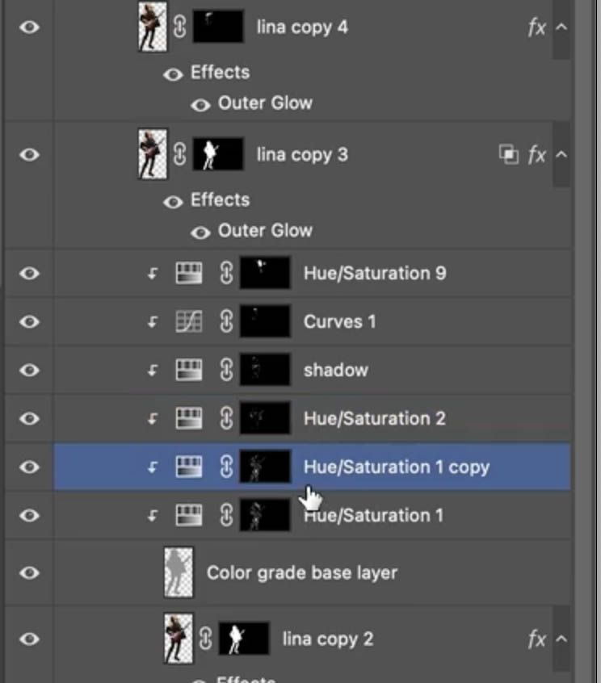Click the Color grade base layer thumbnail
This screenshot has width=601, height=683.
pos(179,571)
